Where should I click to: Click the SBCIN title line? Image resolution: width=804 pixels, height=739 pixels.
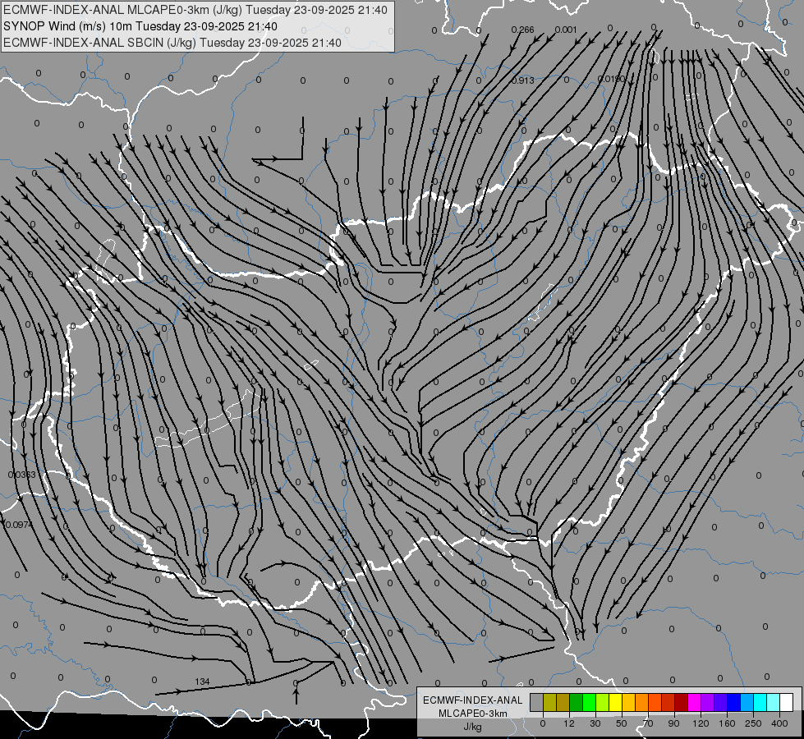point(172,43)
